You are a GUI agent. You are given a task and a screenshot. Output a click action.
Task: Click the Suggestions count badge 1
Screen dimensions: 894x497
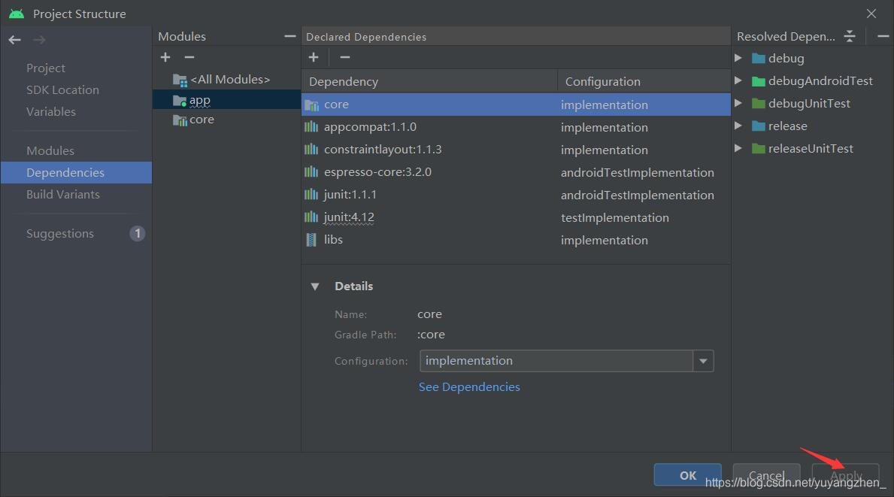click(x=138, y=233)
